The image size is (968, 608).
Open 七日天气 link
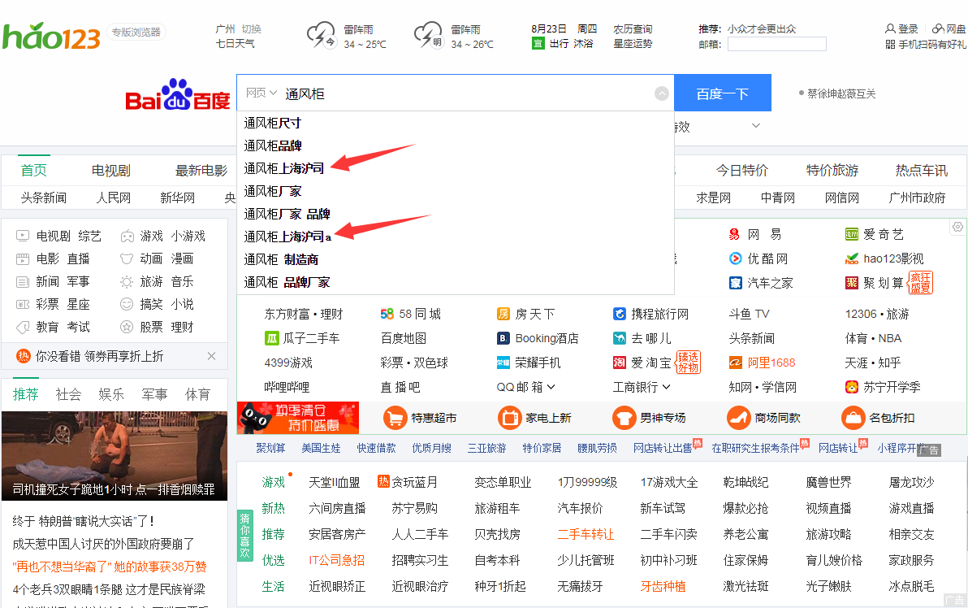click(x=235, y=44)
